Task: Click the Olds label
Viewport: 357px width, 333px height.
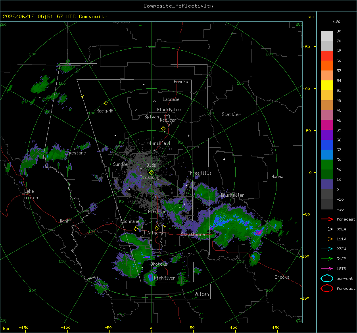Action: [x=151, y=165]
